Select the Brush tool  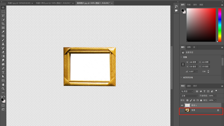pyautogui.click(x=3, y=40)
